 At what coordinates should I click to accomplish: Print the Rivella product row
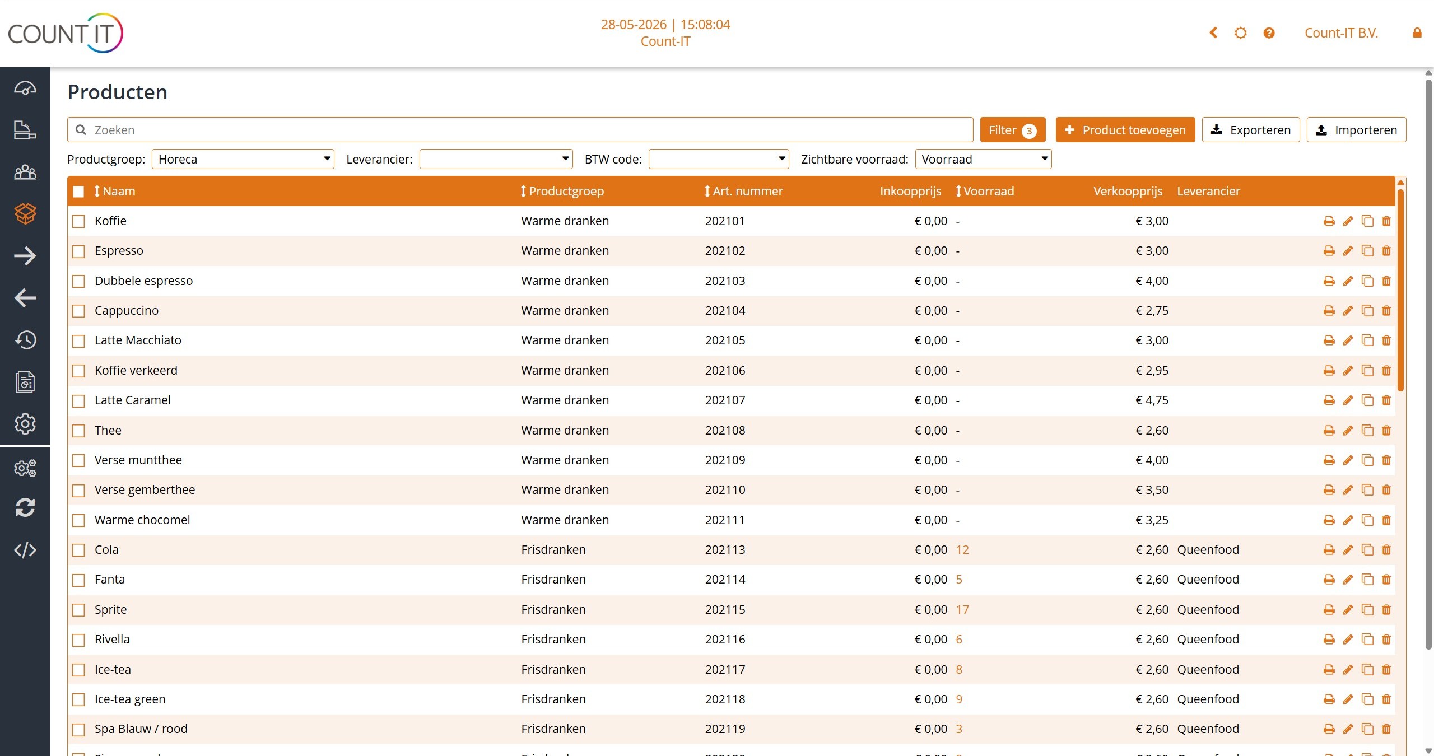(1329, 640)
